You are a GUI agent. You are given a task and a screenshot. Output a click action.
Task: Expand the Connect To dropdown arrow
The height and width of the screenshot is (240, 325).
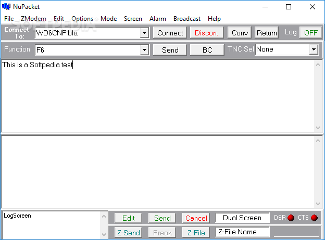point(144,33)
